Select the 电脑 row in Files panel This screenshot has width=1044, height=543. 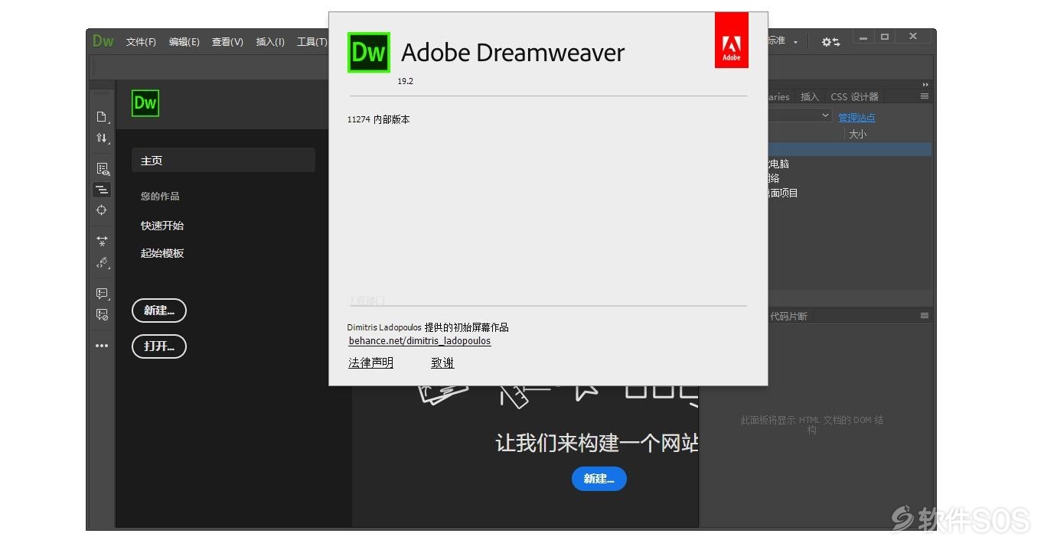coord(850,164)
